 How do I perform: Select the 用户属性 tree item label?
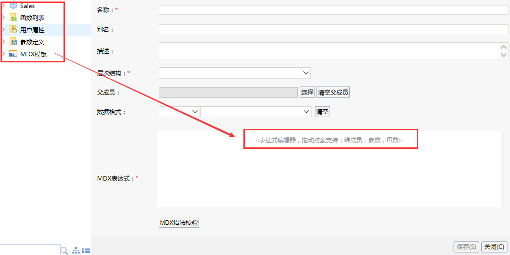click(x=32, y=30)
